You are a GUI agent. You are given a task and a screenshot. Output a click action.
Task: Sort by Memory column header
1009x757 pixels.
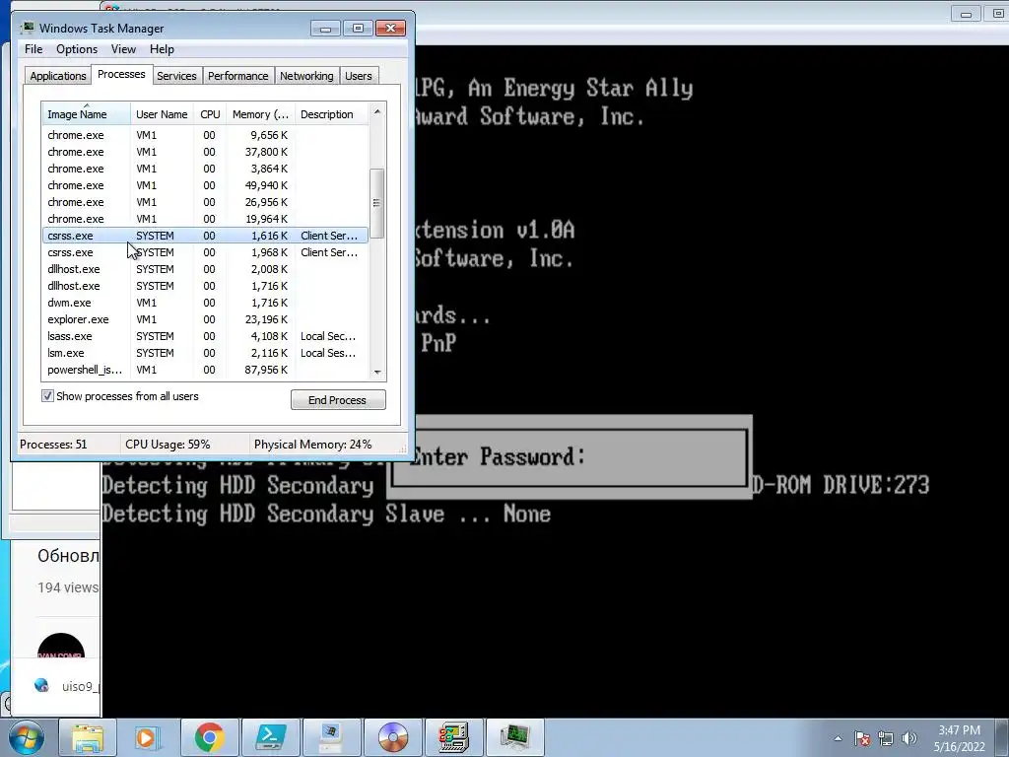tap(260, 114)
